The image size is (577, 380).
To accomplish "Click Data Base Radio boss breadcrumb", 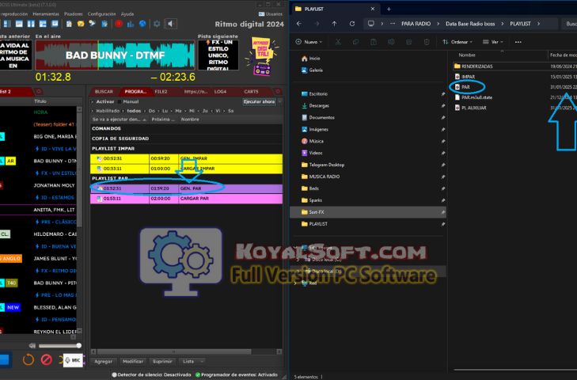I will (x=470, y=24).
